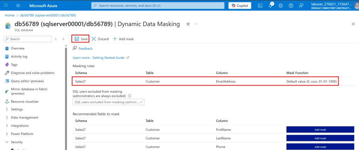Open the notifications bell

pos(271,6)
